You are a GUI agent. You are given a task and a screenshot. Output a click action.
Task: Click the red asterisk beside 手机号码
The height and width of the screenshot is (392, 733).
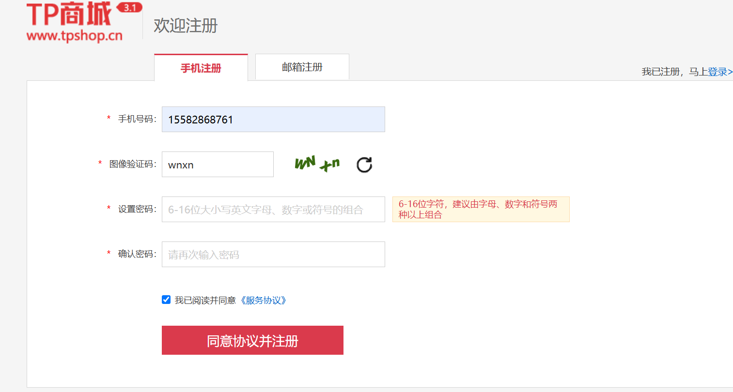point(108,119)
